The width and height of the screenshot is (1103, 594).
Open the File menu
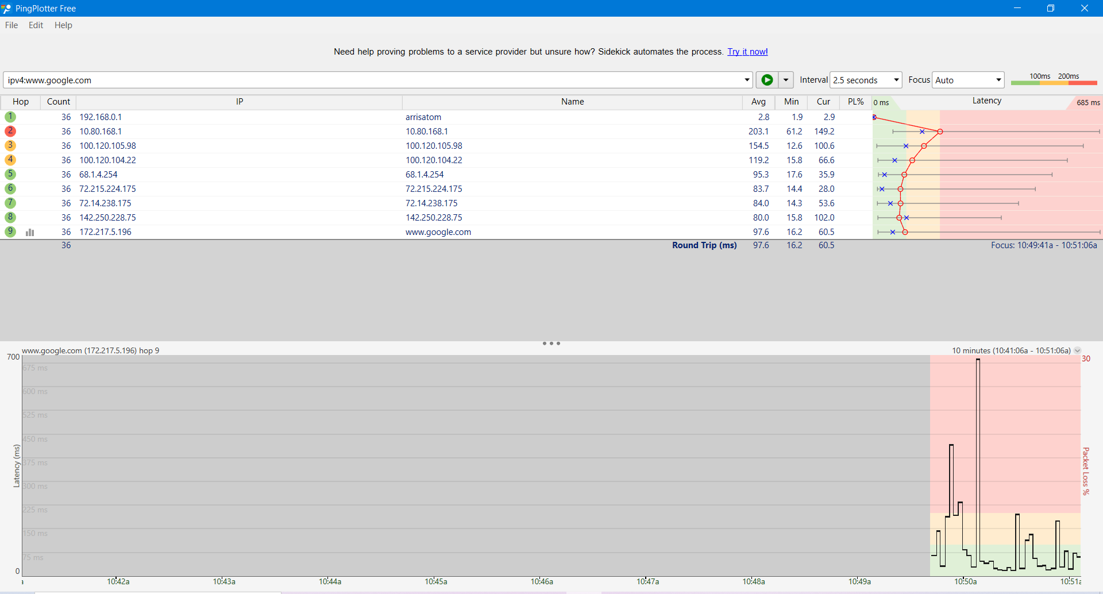[11, 25]
